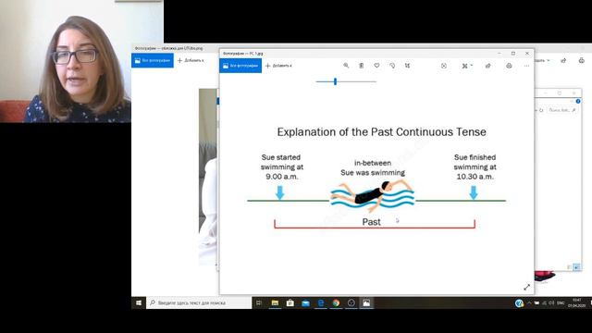Click 'Добавить к' in front Photos window
This screenshot has height=333, width=592.
[x=279, y=66]
